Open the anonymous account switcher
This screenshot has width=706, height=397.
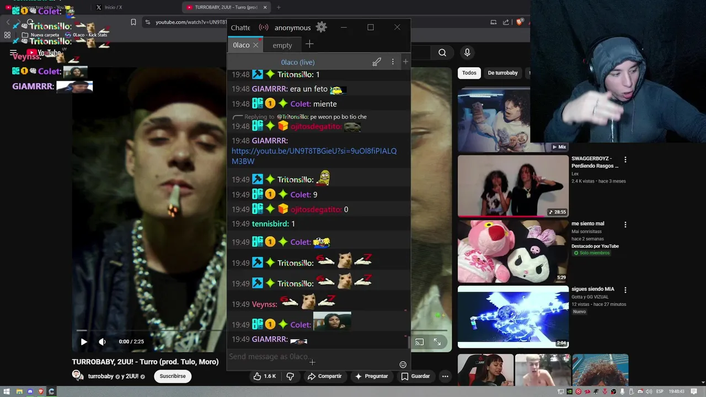[292, 28]
